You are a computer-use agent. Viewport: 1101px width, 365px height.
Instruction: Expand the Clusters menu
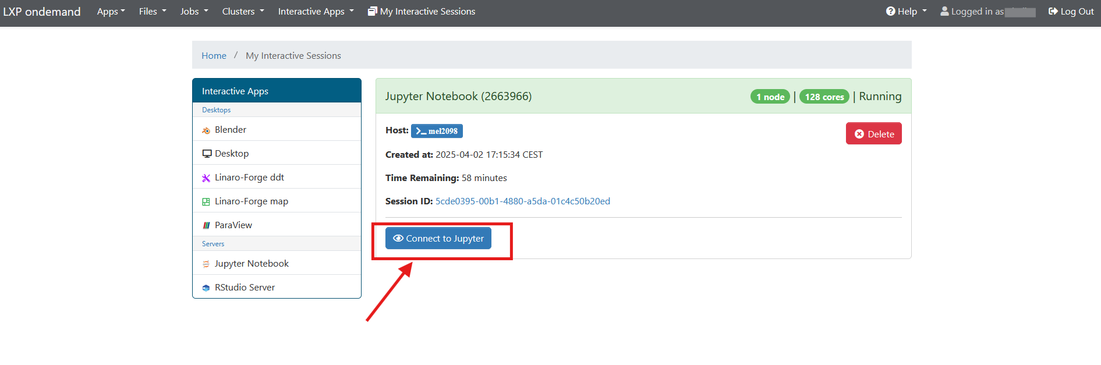[x=243, y=12]
